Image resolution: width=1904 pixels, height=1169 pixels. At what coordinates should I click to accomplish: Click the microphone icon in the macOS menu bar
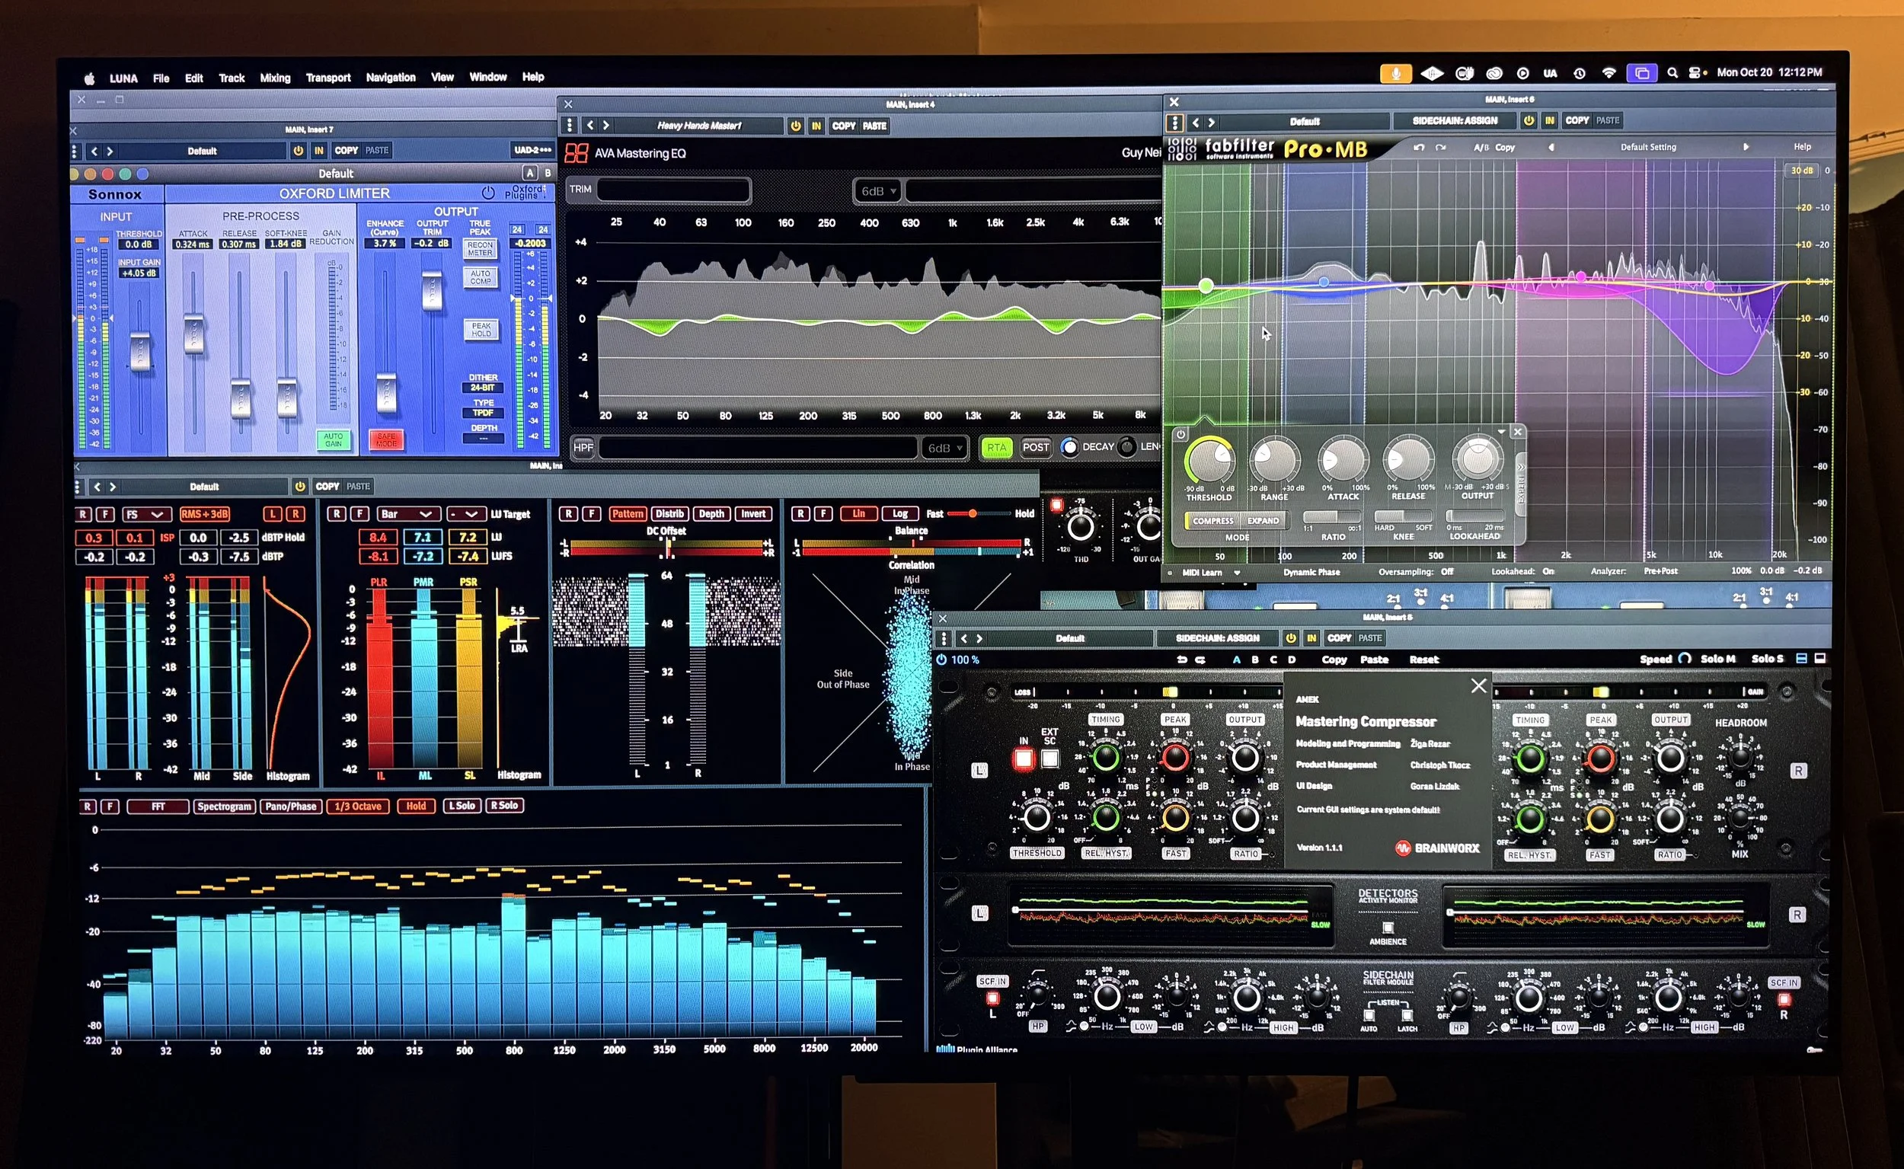(1395, 72)
